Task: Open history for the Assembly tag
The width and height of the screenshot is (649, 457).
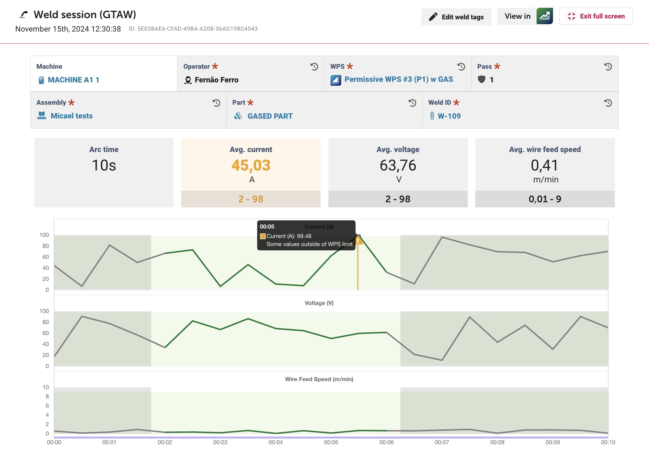Action: [x=216, y=103]
